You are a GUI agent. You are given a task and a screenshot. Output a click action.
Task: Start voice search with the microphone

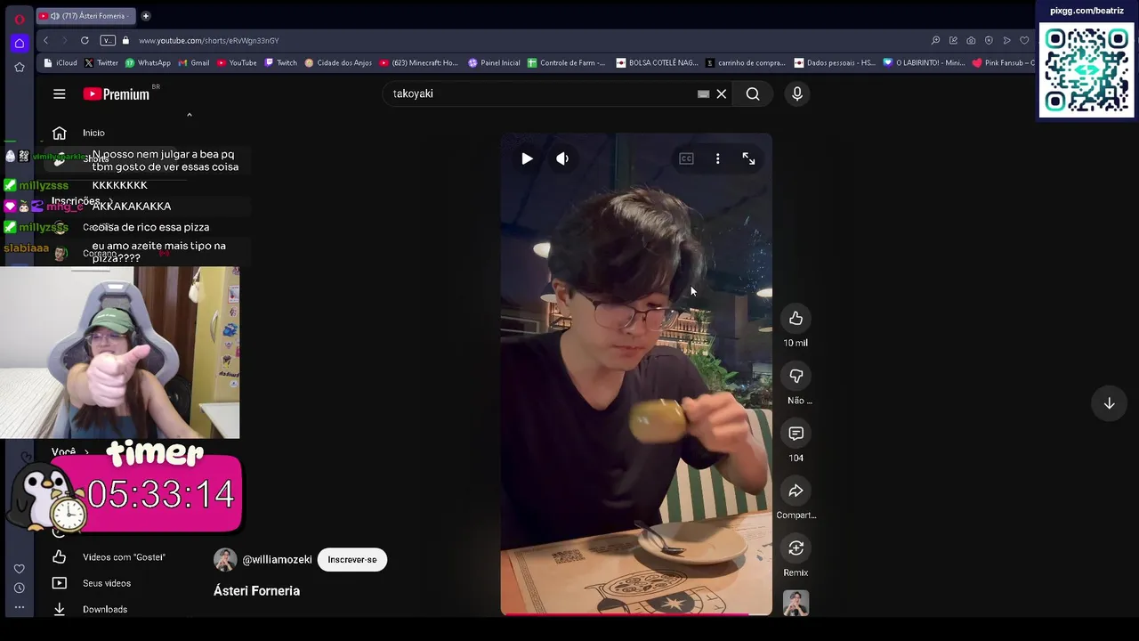[x=797, y=93]
